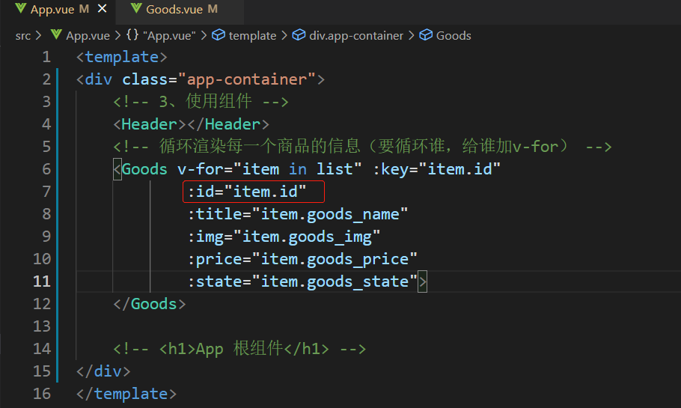Screen dimensions: 681x408
Task: Click the Vue file icon in breadcrumb
Action: [x=56, y=34]
